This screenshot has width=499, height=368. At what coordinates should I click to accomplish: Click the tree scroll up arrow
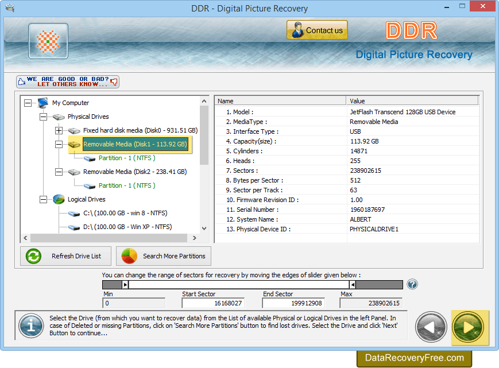click(x=204, y=101)
